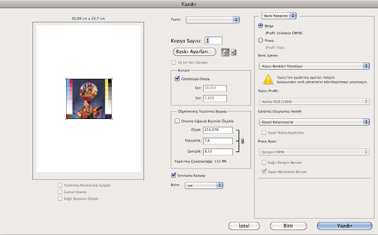Click the Sol position field
This screenshot has width=378, height=235.
point(215,98)
